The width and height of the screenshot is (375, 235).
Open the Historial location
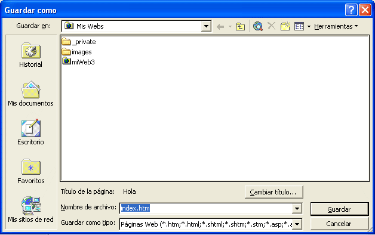pyautogui.click(x=31, y=55)
